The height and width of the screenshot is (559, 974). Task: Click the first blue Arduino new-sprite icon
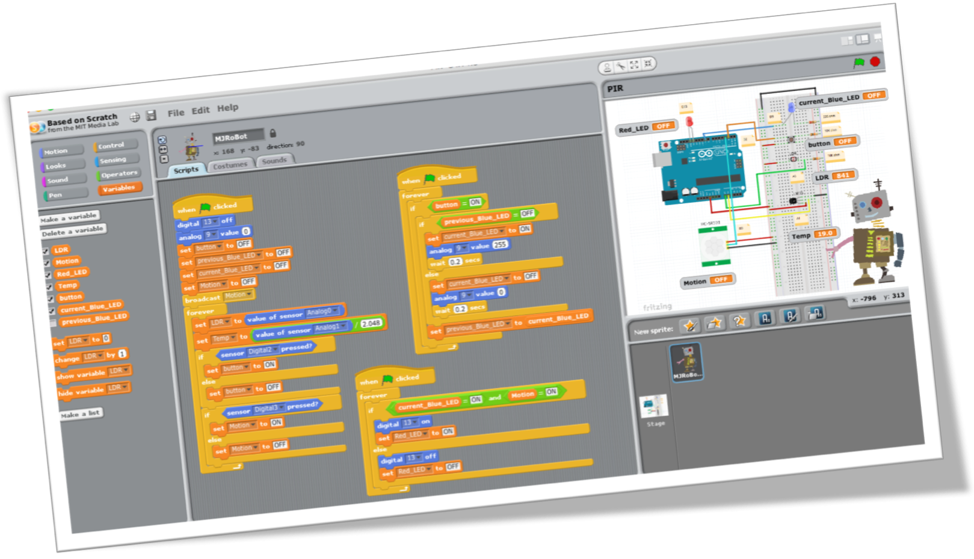[x=765, y=318]
